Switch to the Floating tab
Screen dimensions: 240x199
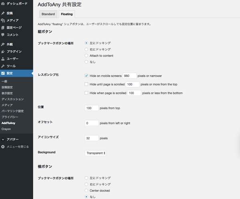click(67, 14)
